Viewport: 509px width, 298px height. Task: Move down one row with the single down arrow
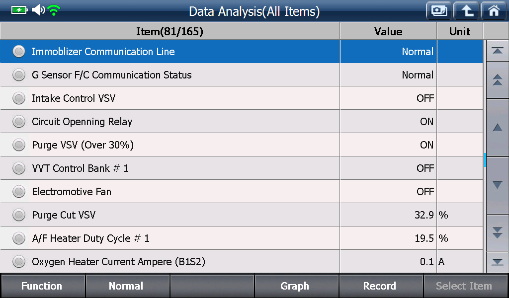497,185
